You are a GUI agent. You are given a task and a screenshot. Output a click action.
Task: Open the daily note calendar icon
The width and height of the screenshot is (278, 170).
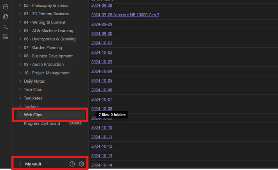[x=6, y=7]
